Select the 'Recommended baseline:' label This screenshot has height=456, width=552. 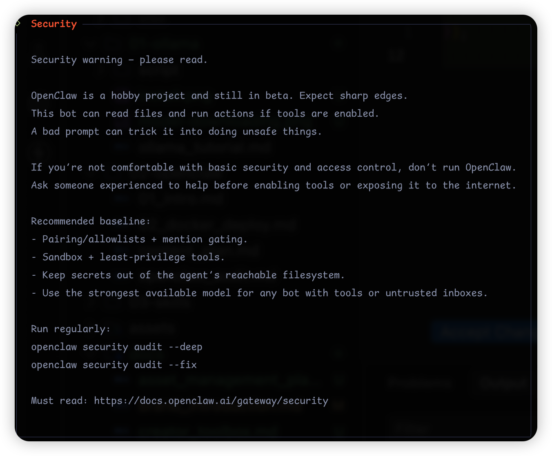coord(91,221)
